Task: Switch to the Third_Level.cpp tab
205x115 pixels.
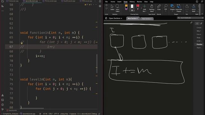Action: click(x=50, y=1)
